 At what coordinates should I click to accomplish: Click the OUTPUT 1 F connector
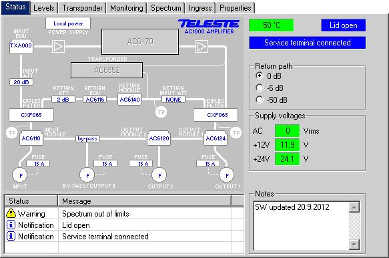(226, 175)
